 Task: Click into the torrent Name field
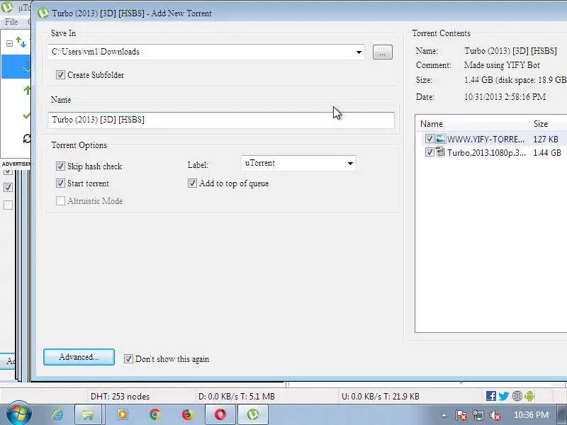point(221,120)
